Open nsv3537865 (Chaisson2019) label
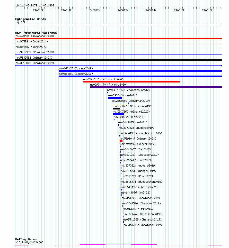Image resolution: width=229 pixels, height=248 pixels. click(143, 224)
